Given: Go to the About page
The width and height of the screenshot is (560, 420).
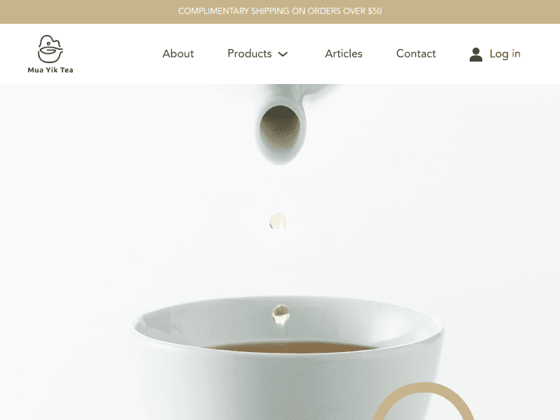Looking at the screenshot, I should (x=178, y=54).
